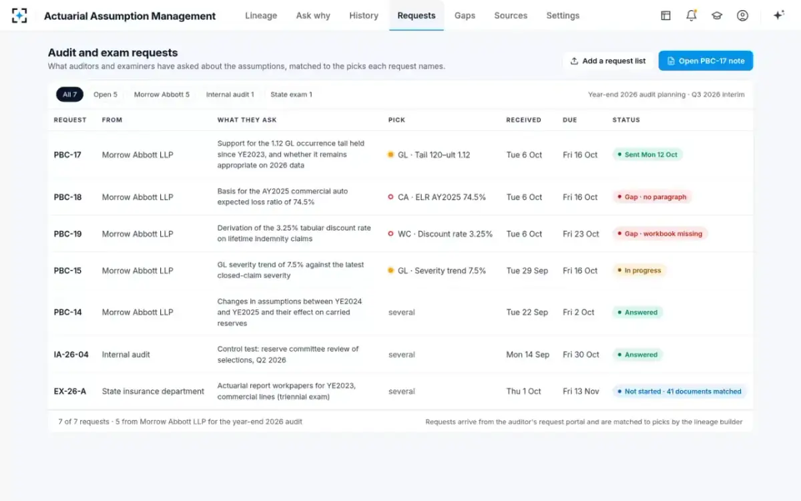
Task: Click the Tue 29 Sep received date
Action: (527, 271)
